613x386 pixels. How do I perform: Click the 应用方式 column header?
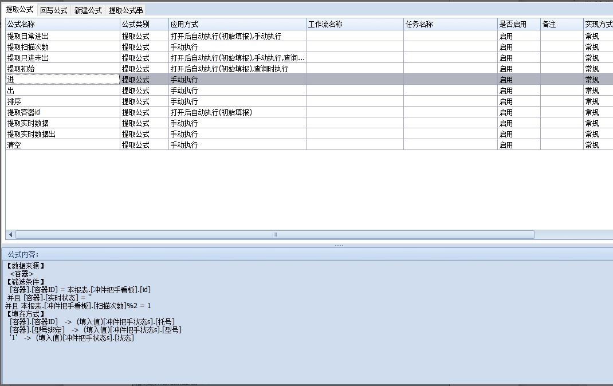(x=237, y=25)
